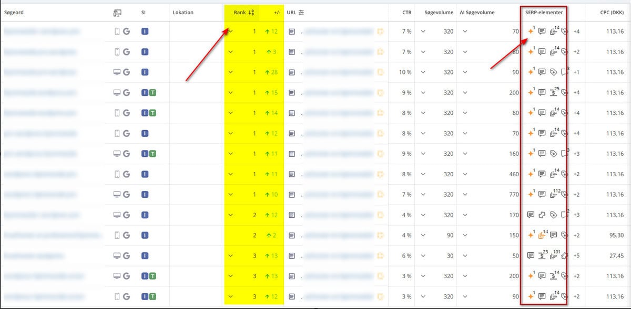Expand rank chevron in the +10 row
Image resolution: width=631 pixels, height=309 pixels.
[x=230, y=195]
